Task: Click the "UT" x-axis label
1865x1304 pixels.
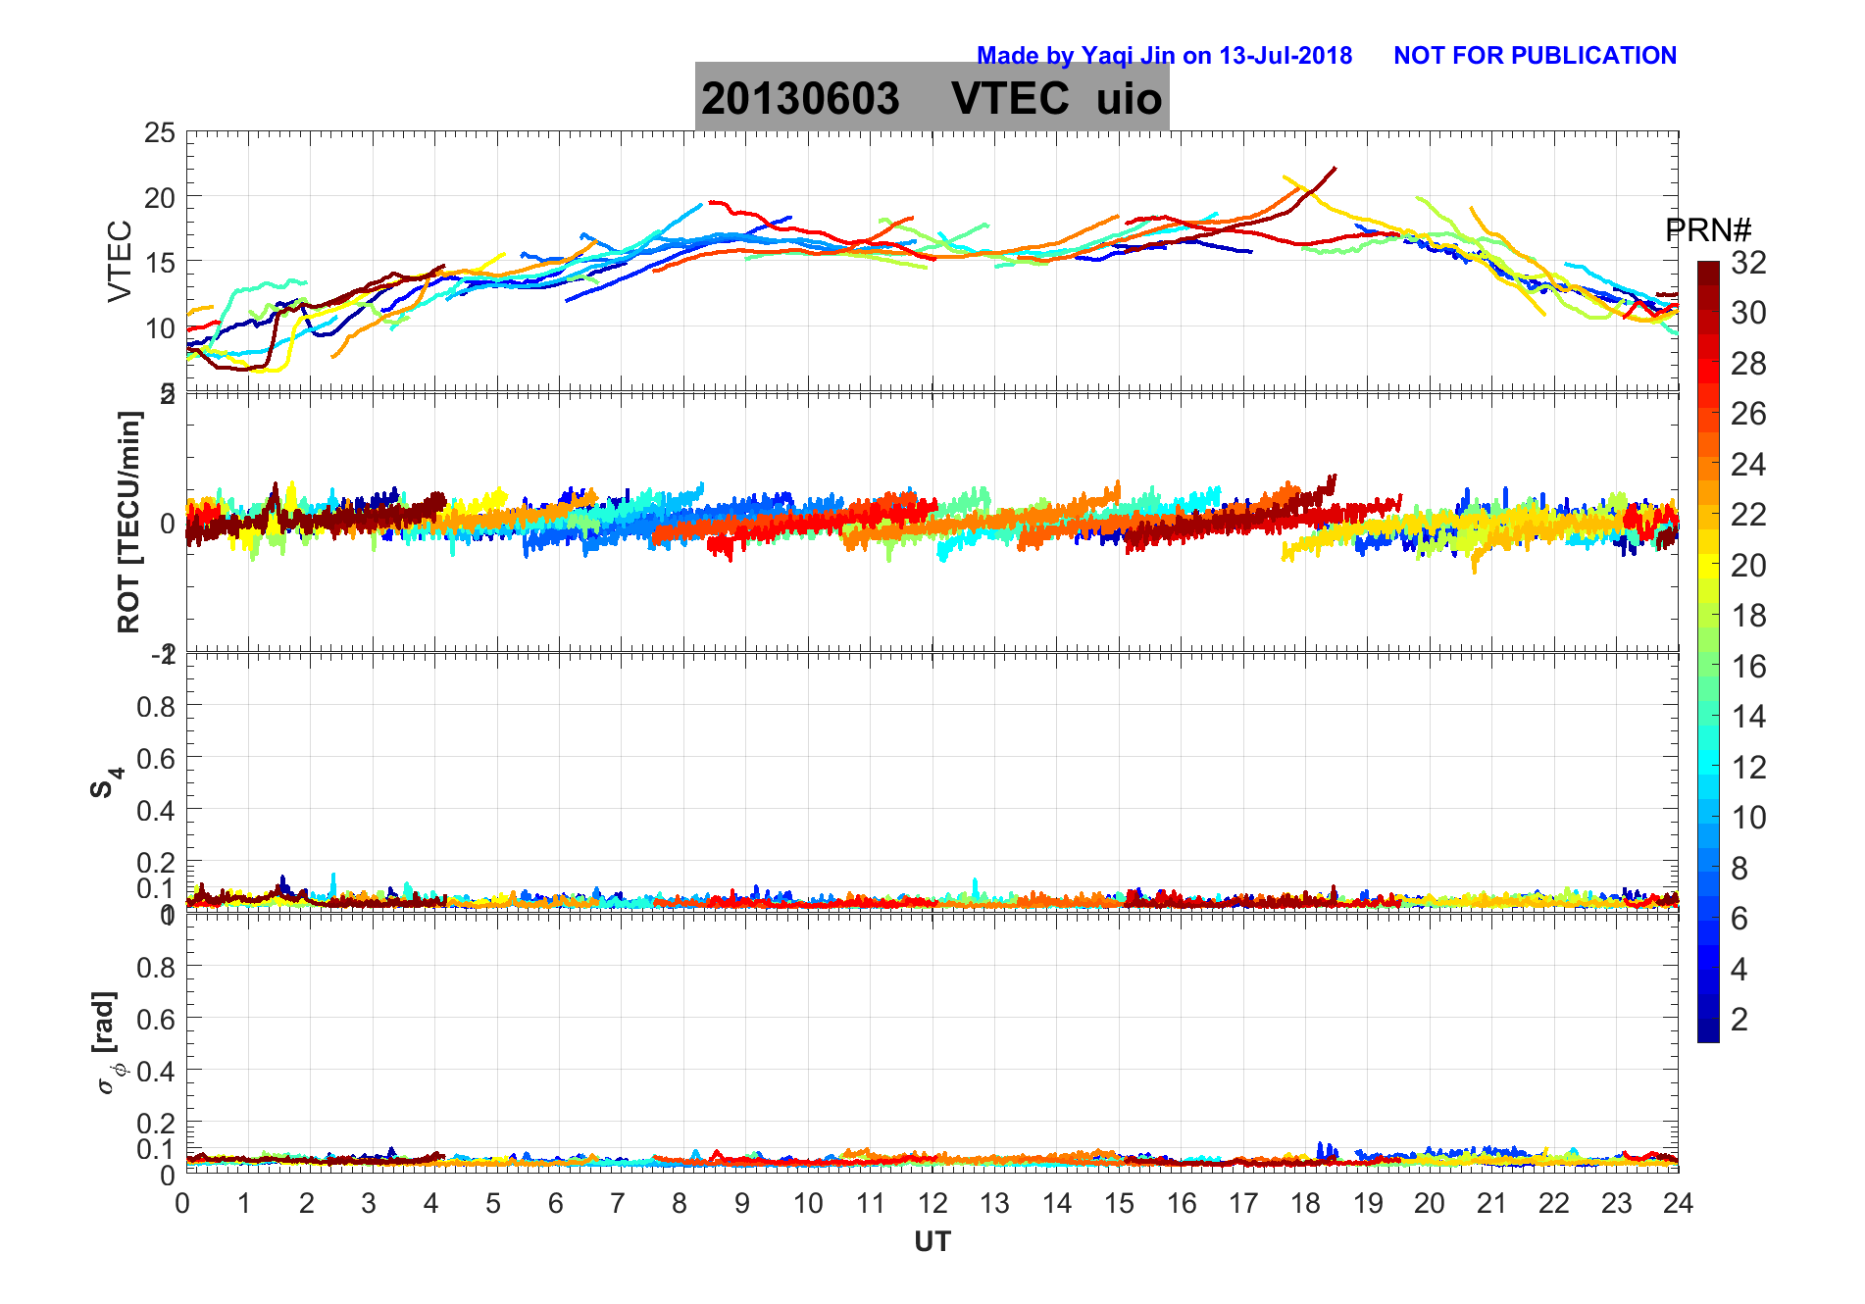Action: pos(932,1242)
